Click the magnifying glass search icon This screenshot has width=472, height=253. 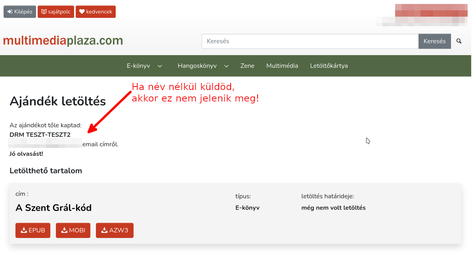tap(459, 41)
